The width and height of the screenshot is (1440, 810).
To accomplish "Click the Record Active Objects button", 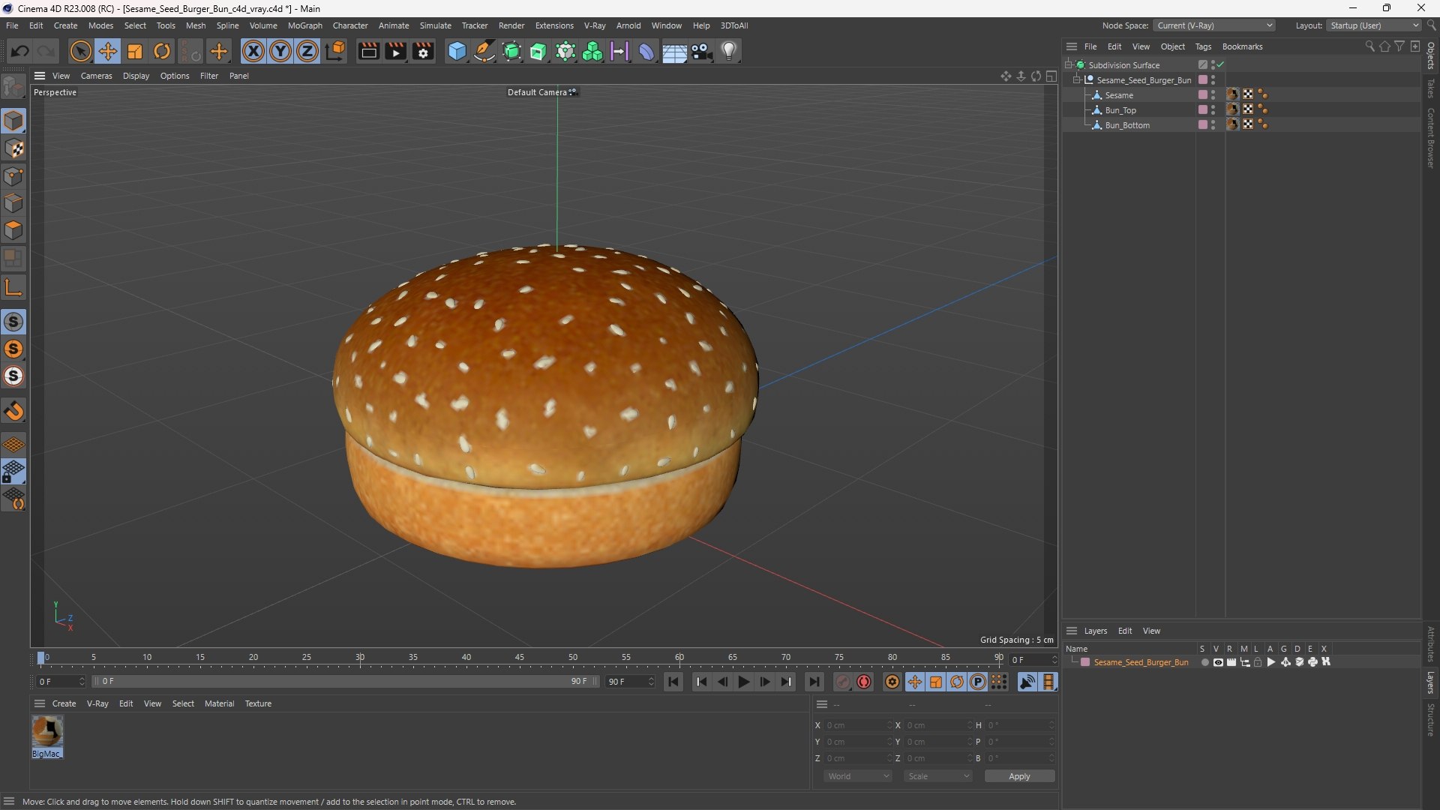I will 843,682.
